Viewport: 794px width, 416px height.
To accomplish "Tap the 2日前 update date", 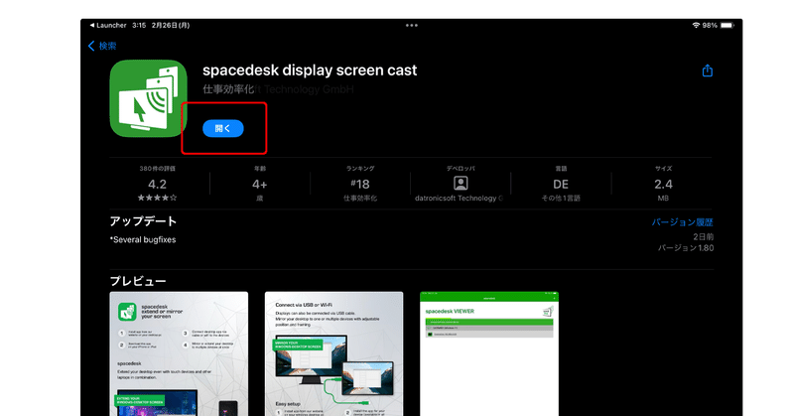I will coord(704,236).
